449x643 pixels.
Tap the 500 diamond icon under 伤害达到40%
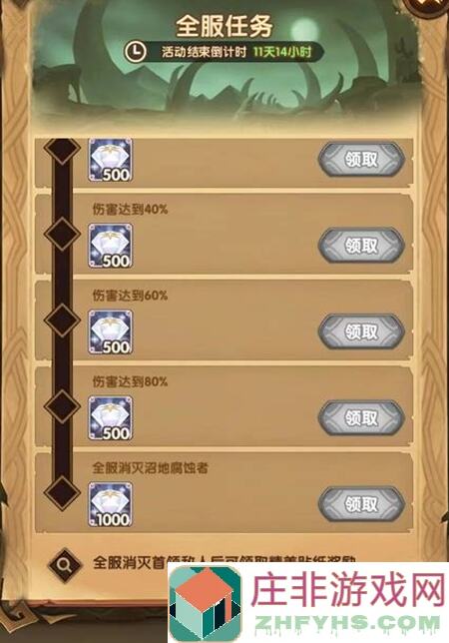(x=110, y=246)
